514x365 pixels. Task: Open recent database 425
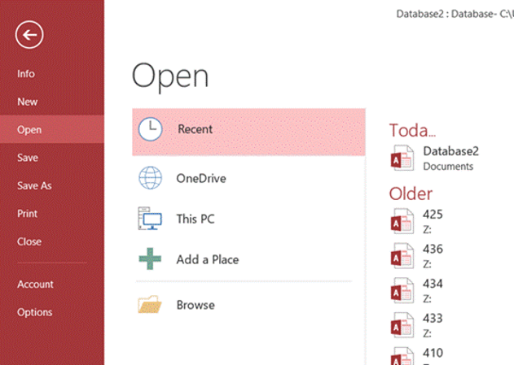pos(433,215)
